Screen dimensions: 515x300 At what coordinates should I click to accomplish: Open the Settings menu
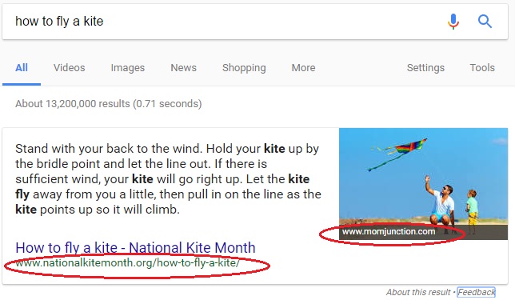[425, 68]
